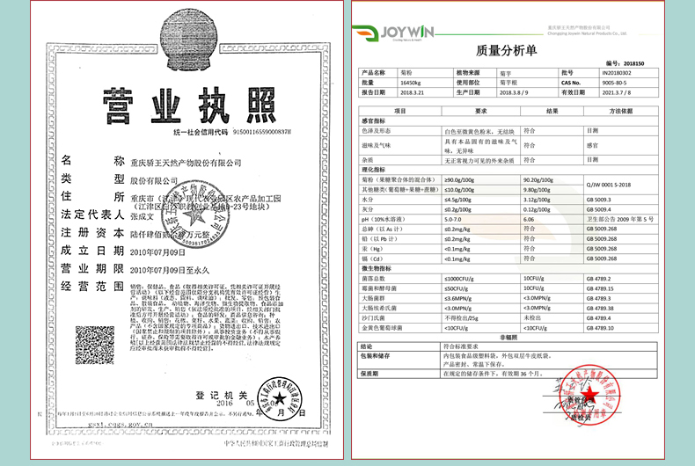The image size is (695, 466).
Task: Click the 滋味及气味 row label
Action: pyautogui.click(x=376, y=145)
